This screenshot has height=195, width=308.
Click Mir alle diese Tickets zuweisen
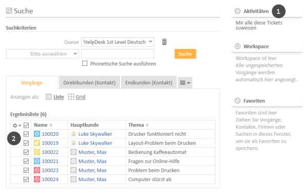(259, 25)
